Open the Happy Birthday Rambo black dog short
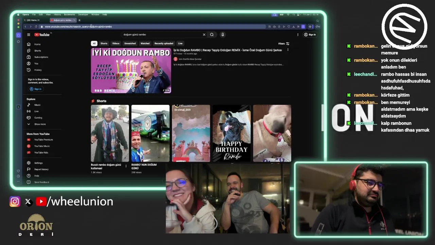Screen dimensions: 435x245 231,133
